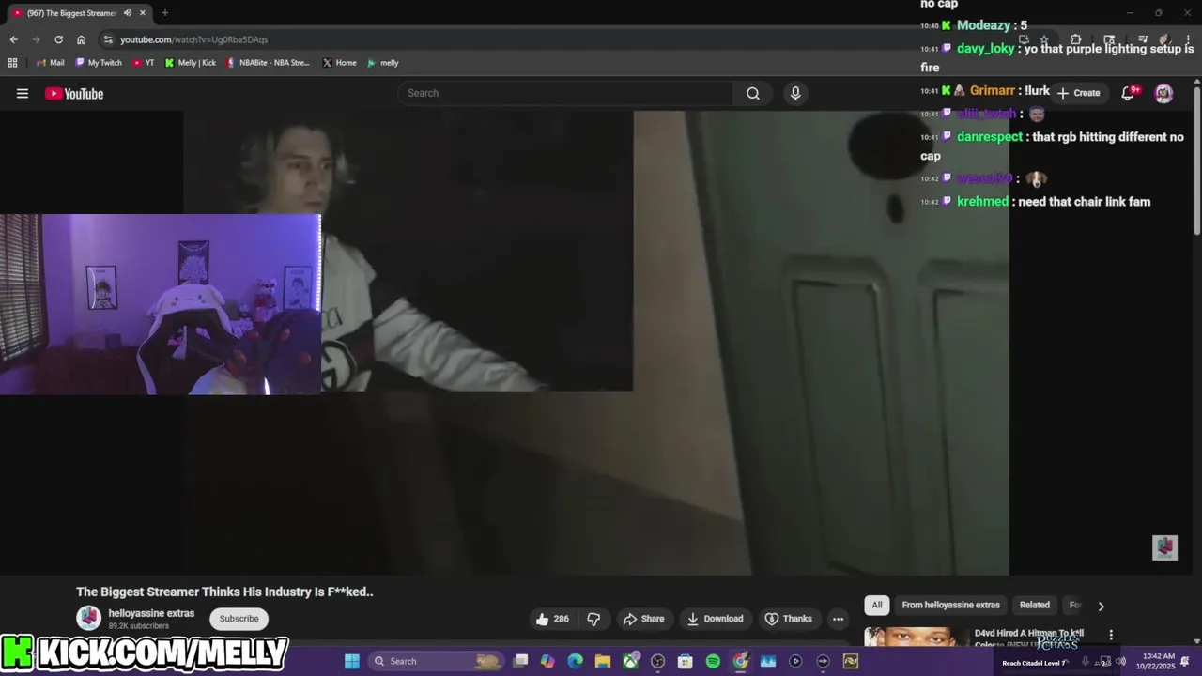Image resolution: width=1202 pixels, height=676 pixels.
Task: Like the video with 286 likes
Action: [552, 619]
